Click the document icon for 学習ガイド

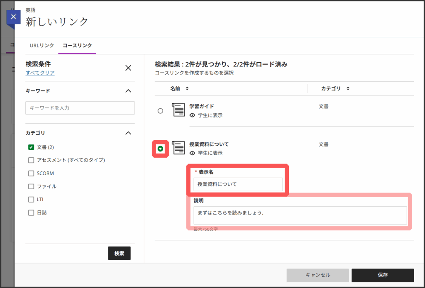click(x=178, y=110)
